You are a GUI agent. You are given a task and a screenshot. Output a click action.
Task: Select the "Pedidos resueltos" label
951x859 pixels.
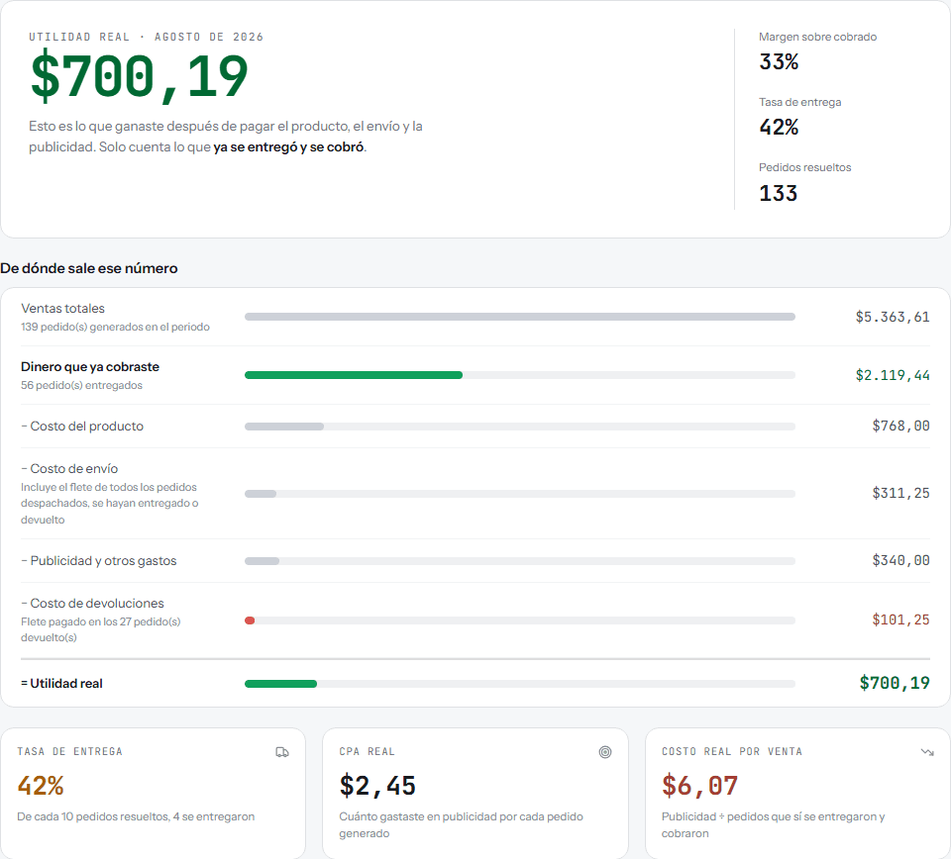[x=804, y=167]
